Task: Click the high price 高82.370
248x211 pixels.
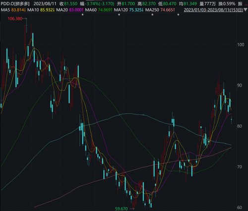Action: (x=147, y=3)
